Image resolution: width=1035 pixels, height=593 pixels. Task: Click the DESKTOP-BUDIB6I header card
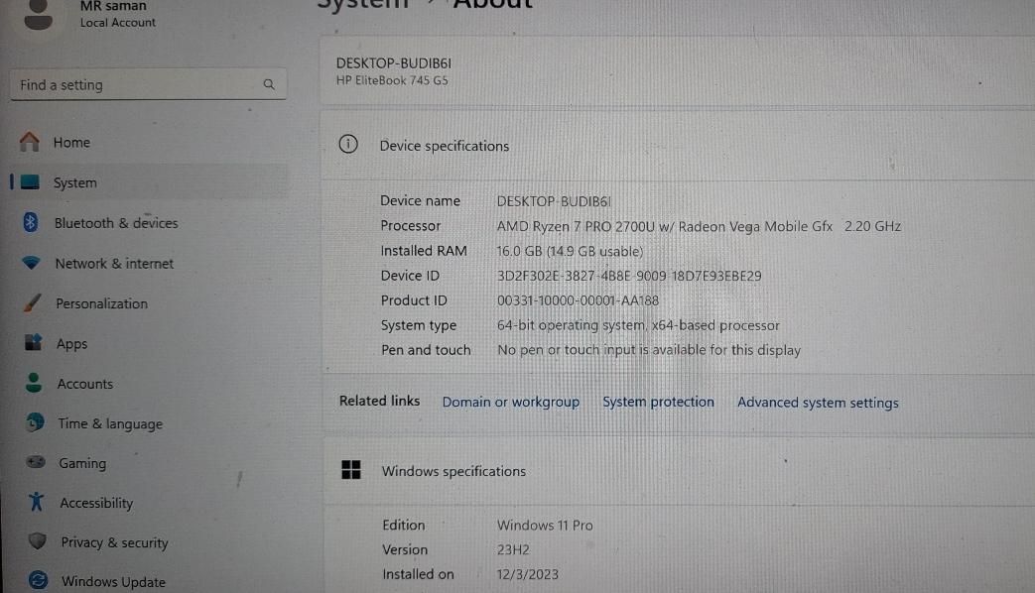(x=678, y=71)
